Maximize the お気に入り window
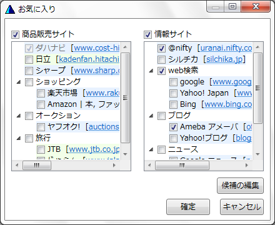Screen dimensions: 275x225 click(232, 6)
